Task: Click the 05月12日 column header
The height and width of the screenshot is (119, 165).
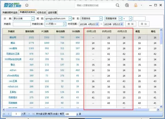Action: (x=91, y=31)
